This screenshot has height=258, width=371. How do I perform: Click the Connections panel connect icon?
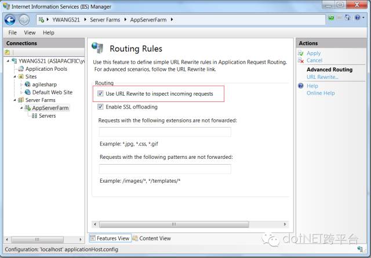click(x=8, y=52)
